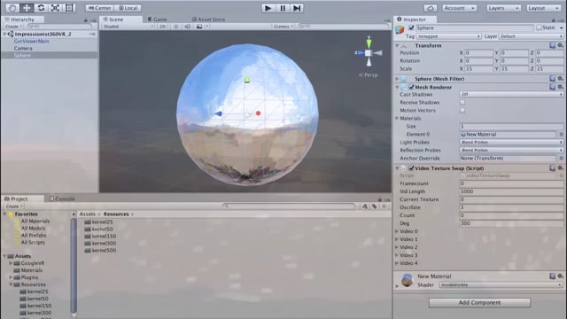Toggle Center pivot mode button
The height and width of the screenshot is (319, 567).
[x=99, y=8]
